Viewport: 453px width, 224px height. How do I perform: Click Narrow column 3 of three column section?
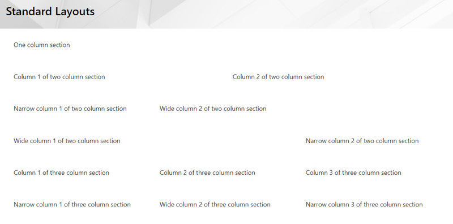click(364, 204)
